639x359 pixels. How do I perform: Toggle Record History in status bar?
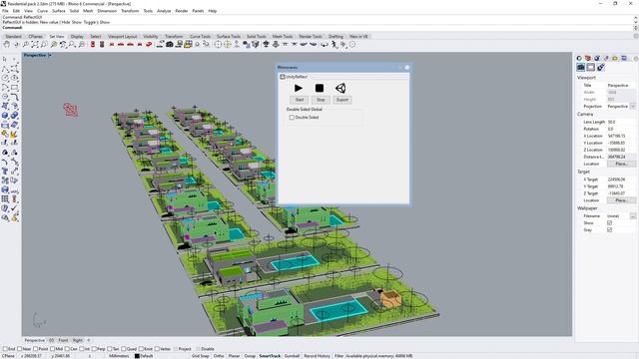coord(317,356)
